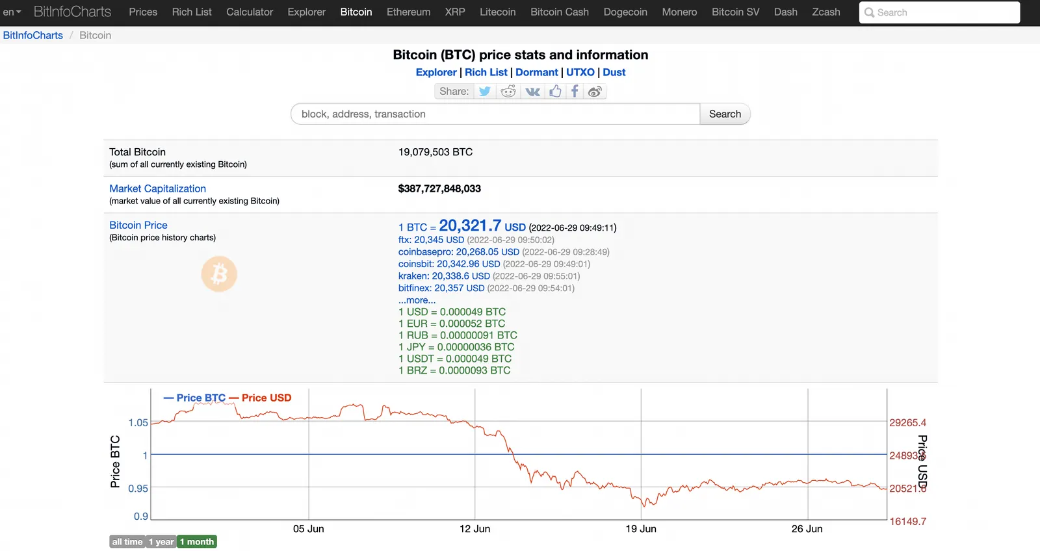The width and height of the screenshot is (1040, 551).
Task: Click the 20,321.7 USD price value
Action: point(482,225)
